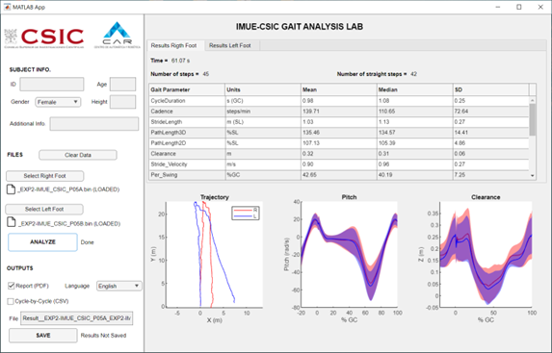Image resolution: width=552 pixels, height=353 pixels.
Task: Click the _EXP2-IMUE_CSIC_P05A.bin loaded file label
Action: 68,189
